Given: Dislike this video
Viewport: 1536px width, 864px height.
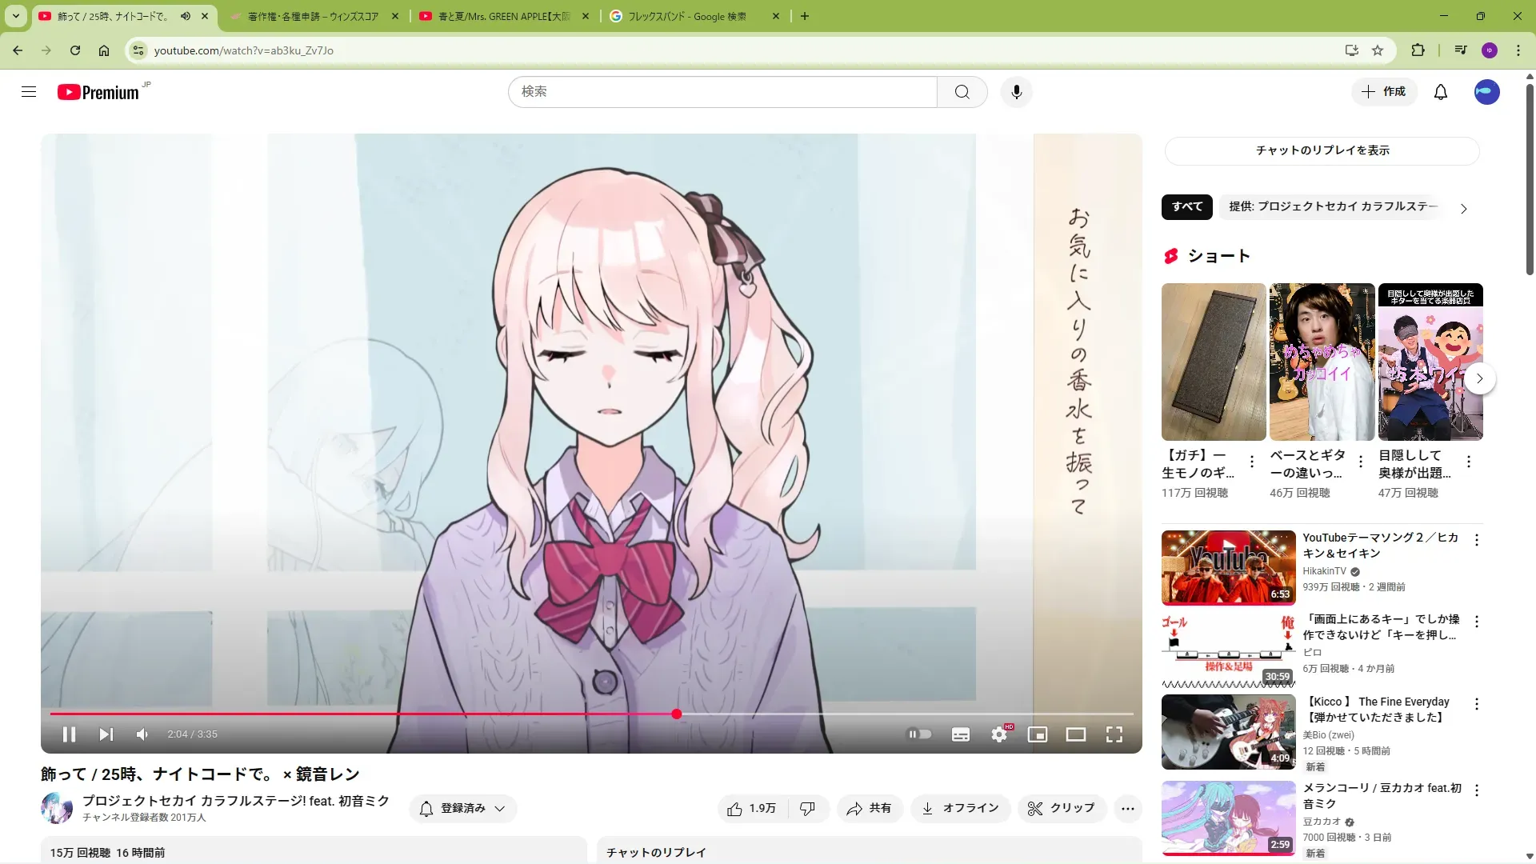Looking at the screenshot, I should click(x=808, y=809).
